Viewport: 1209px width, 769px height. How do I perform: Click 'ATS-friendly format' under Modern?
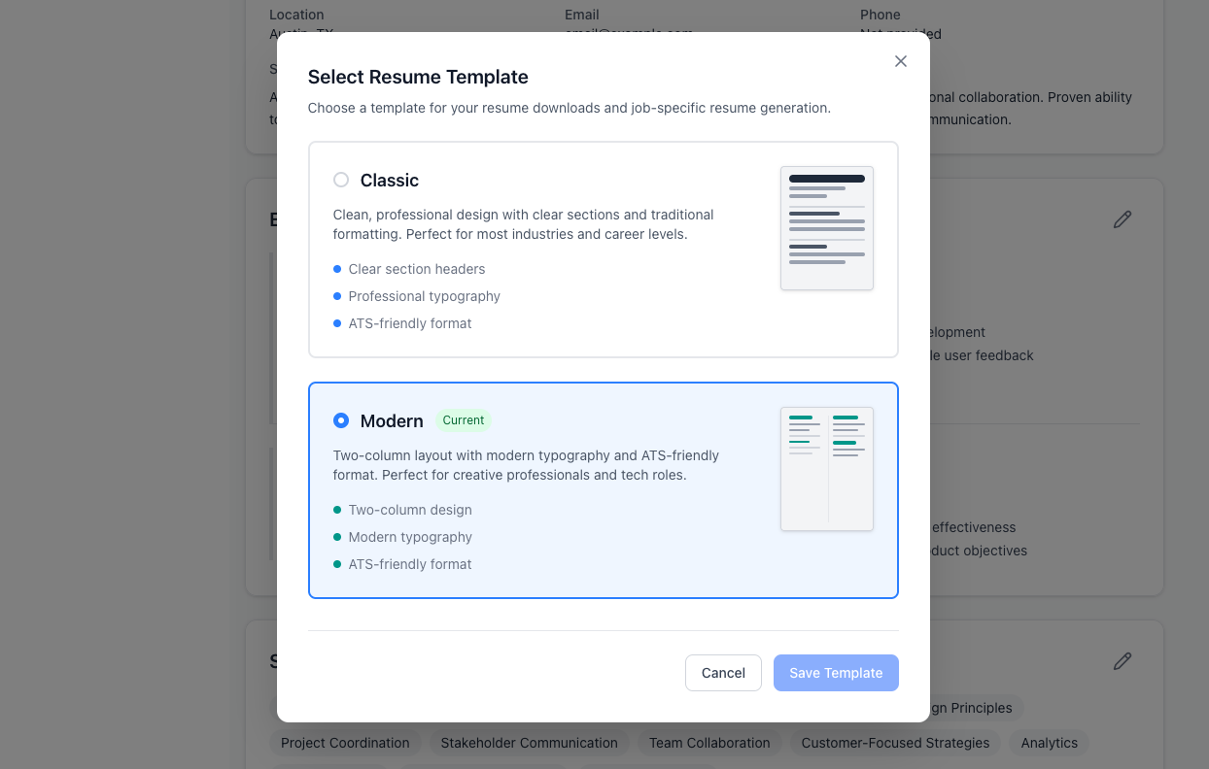pos(410,564)
